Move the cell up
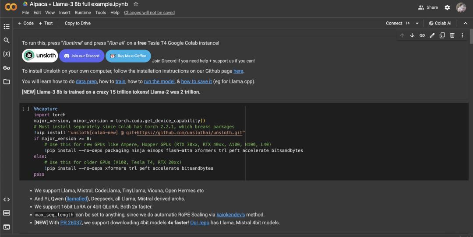 point(402,35)
